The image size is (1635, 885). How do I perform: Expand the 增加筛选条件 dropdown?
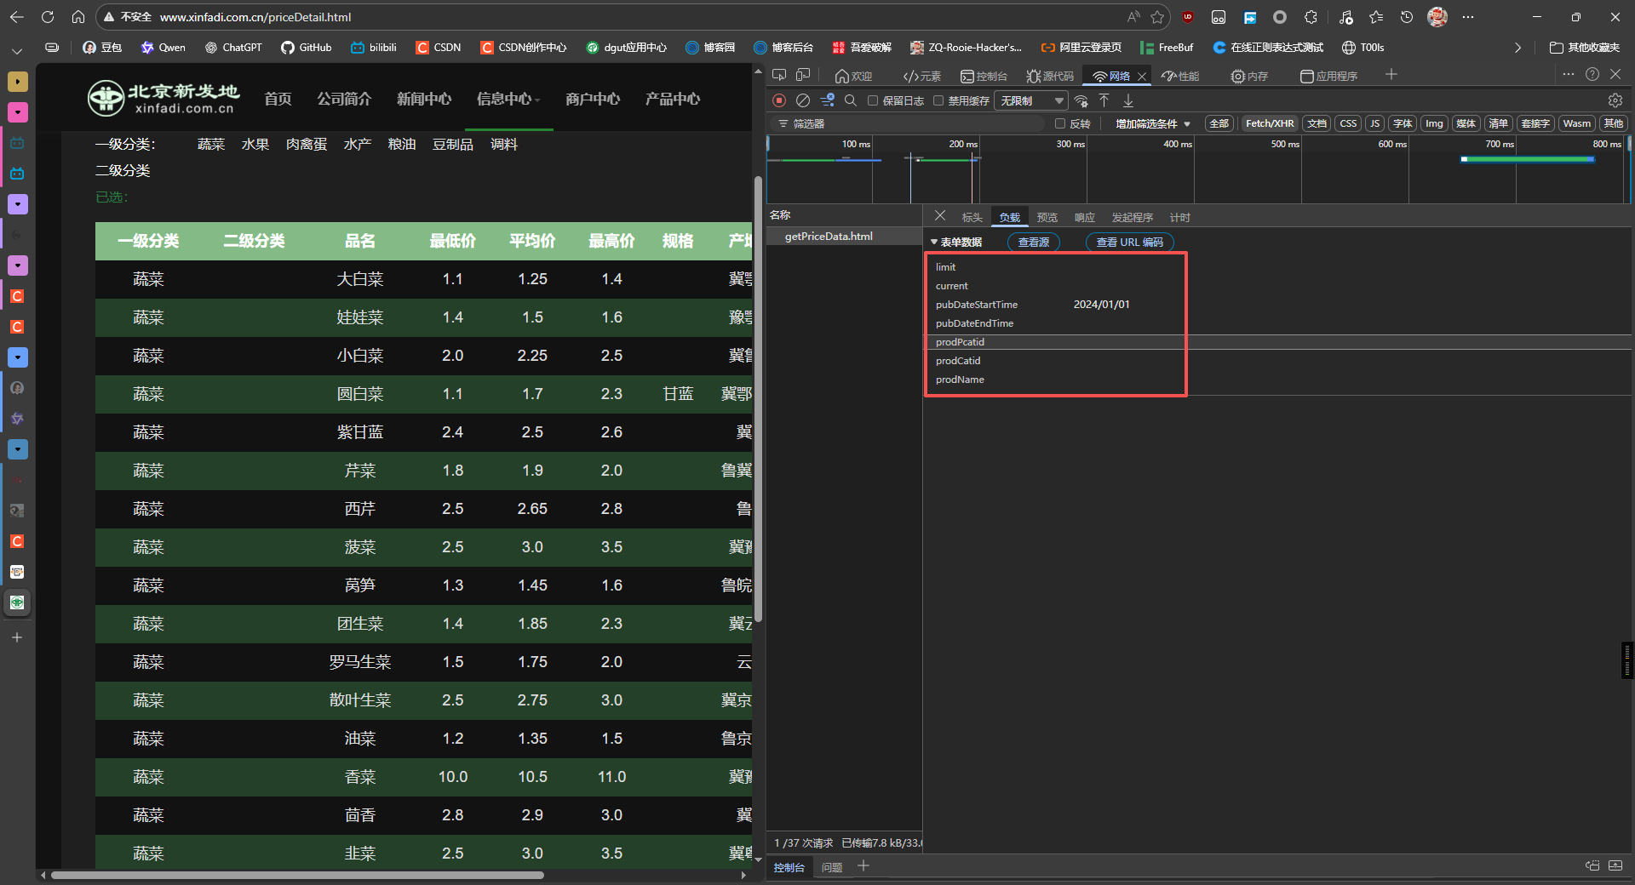pyautogui.click(x=1152, y=123)
